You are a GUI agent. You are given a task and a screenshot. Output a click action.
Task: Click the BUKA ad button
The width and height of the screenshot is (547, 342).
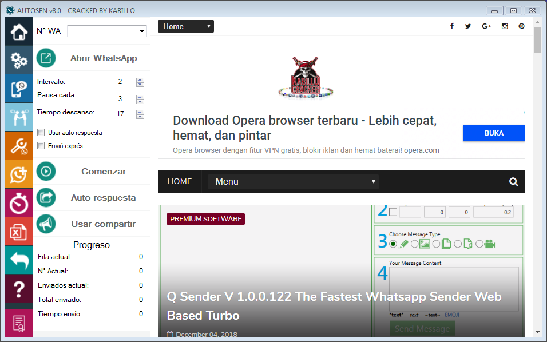click(x=494, y=133)
